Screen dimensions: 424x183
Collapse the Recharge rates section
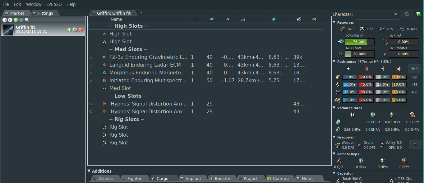(334, 108)
